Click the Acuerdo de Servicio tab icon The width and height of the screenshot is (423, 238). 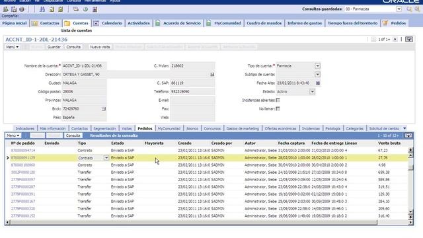point(158,23)
